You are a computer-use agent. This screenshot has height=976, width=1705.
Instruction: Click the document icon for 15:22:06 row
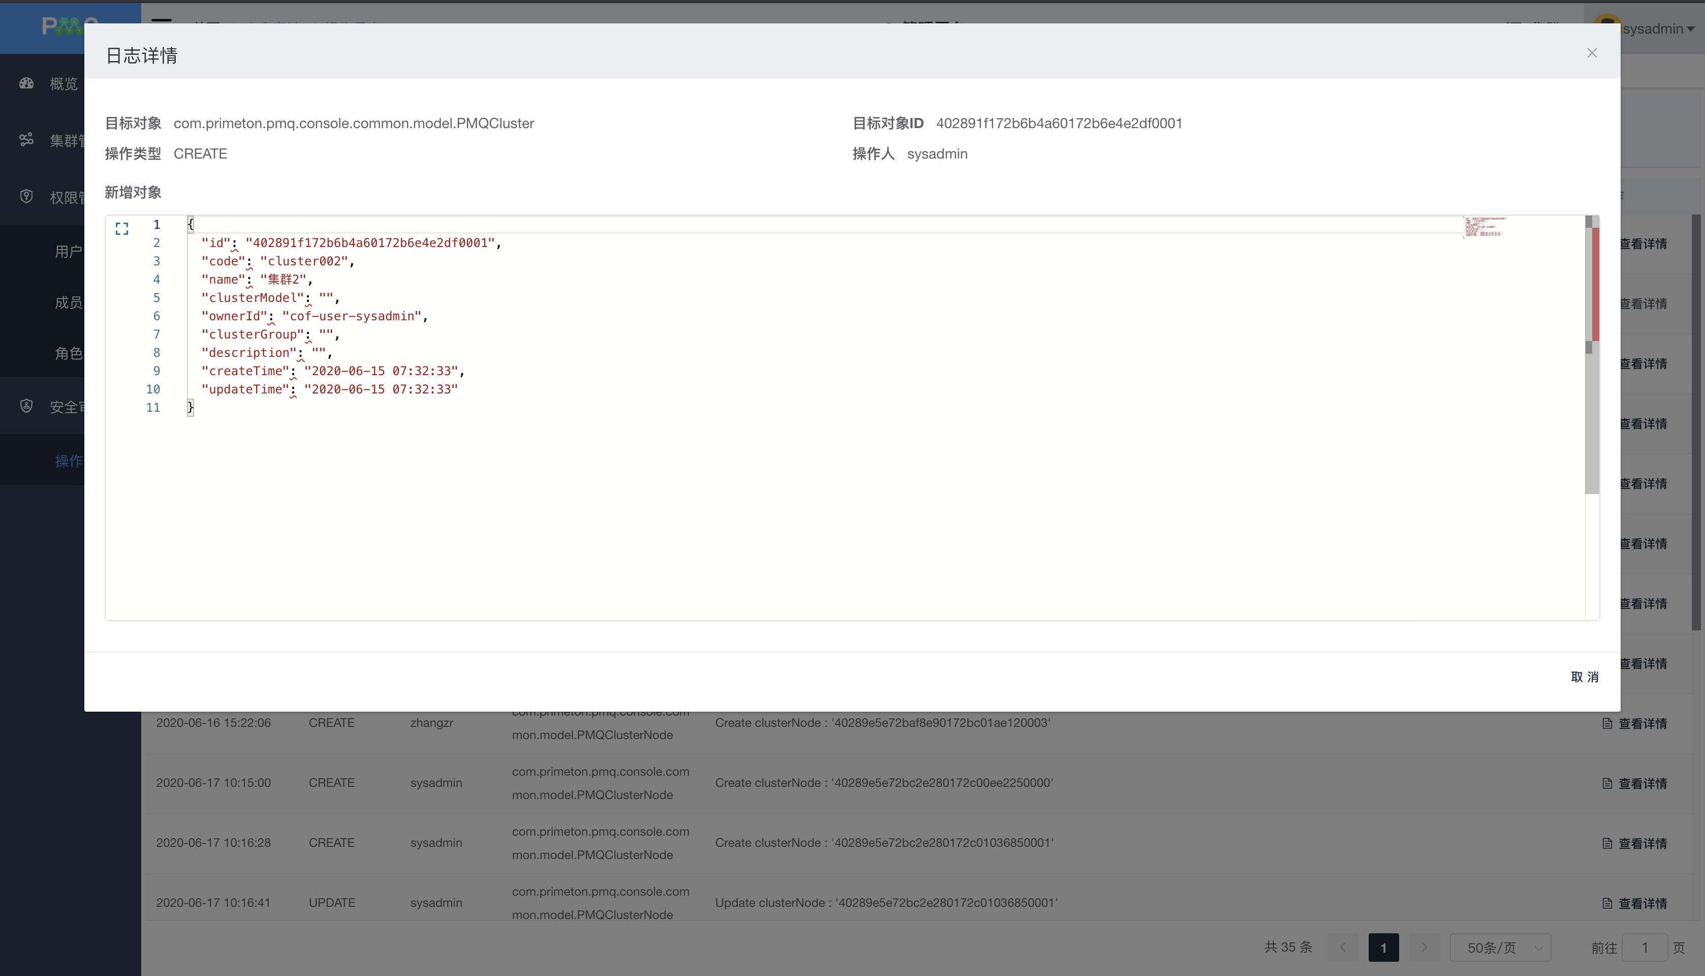(1607, 723)
